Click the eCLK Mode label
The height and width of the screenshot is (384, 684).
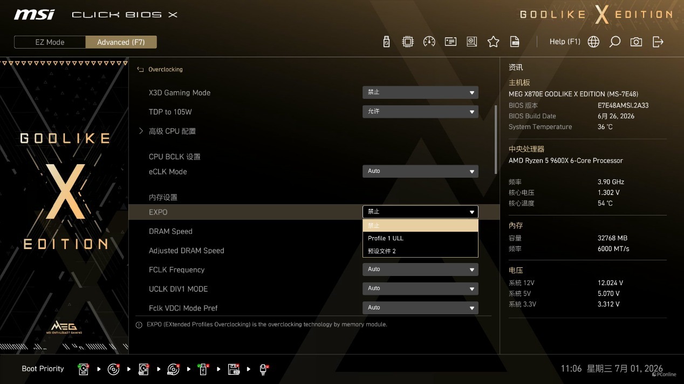168,172
